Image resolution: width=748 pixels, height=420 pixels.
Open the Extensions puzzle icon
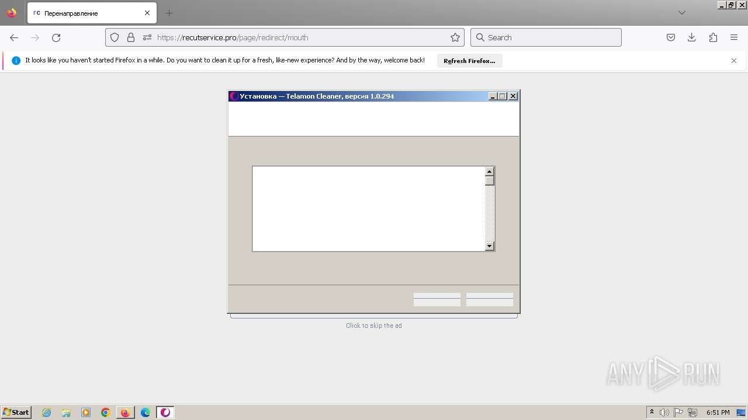[713, 37]
